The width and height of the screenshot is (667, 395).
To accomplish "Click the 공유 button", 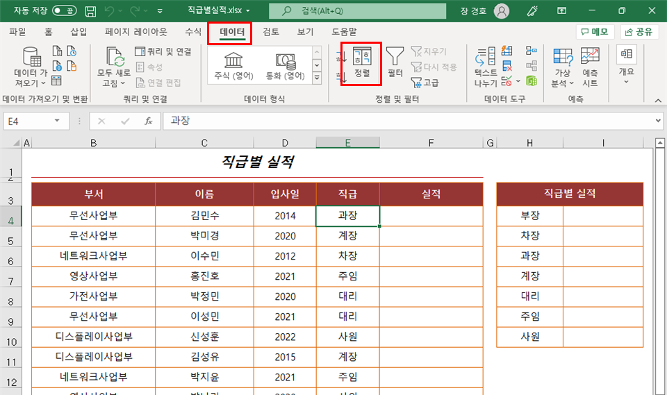I will click(639, 32).
